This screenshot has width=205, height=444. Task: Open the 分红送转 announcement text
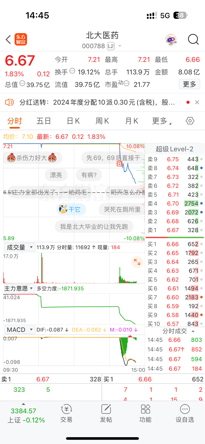97,102
